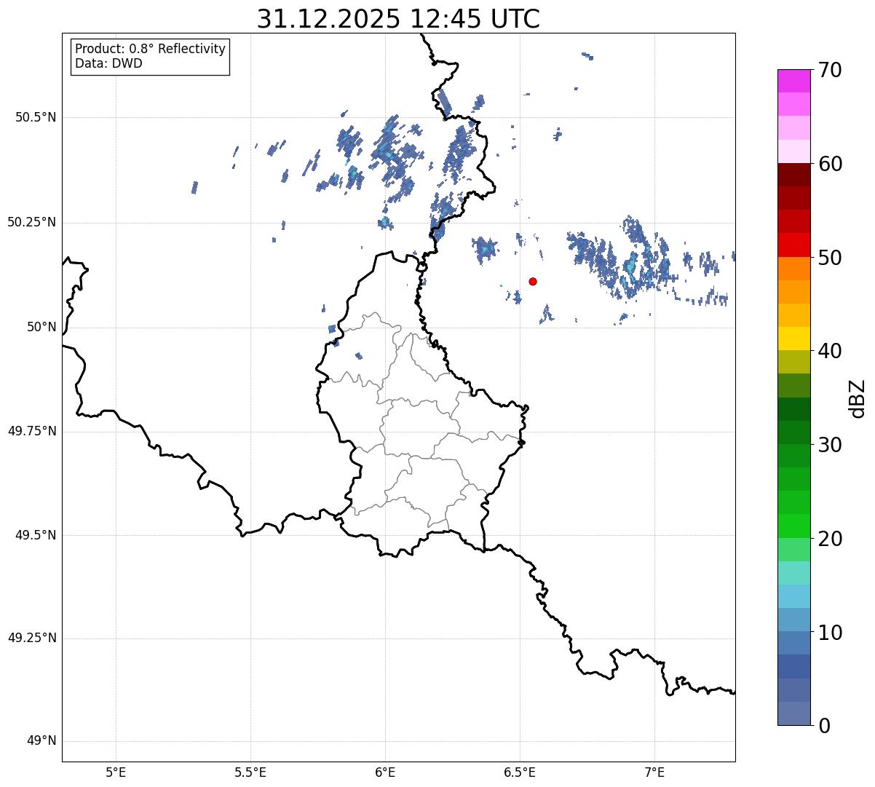Click the "Data: DWD" label
Viewport: 875px width, 787px height.
(x=108, y=63)
